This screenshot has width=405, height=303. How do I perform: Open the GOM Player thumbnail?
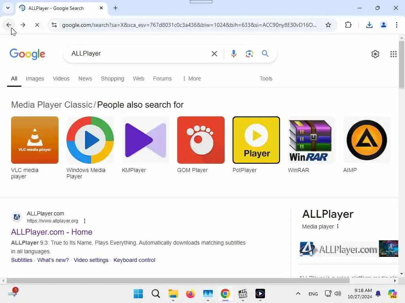201,140
